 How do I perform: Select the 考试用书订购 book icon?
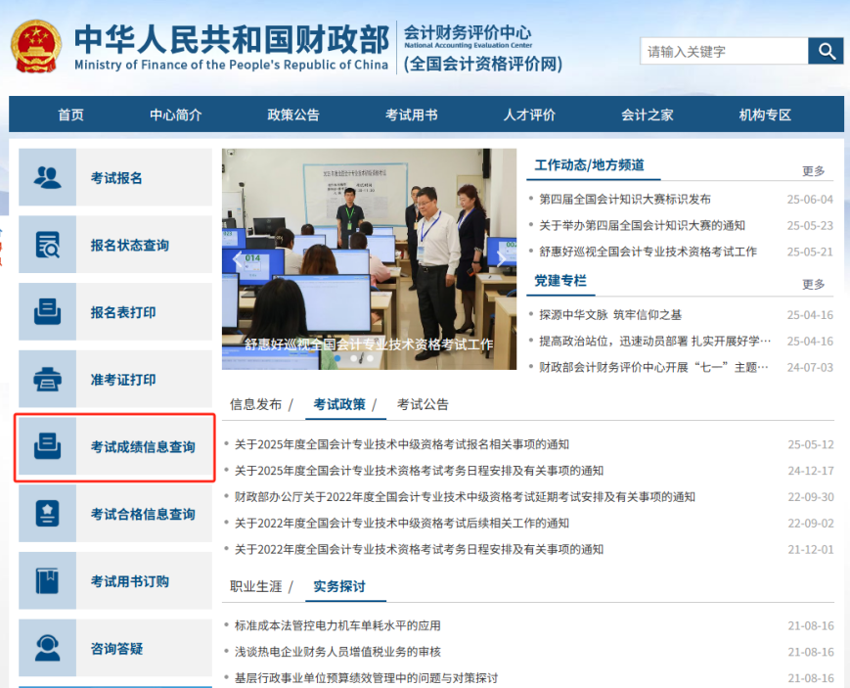click(x=48, y=580)
